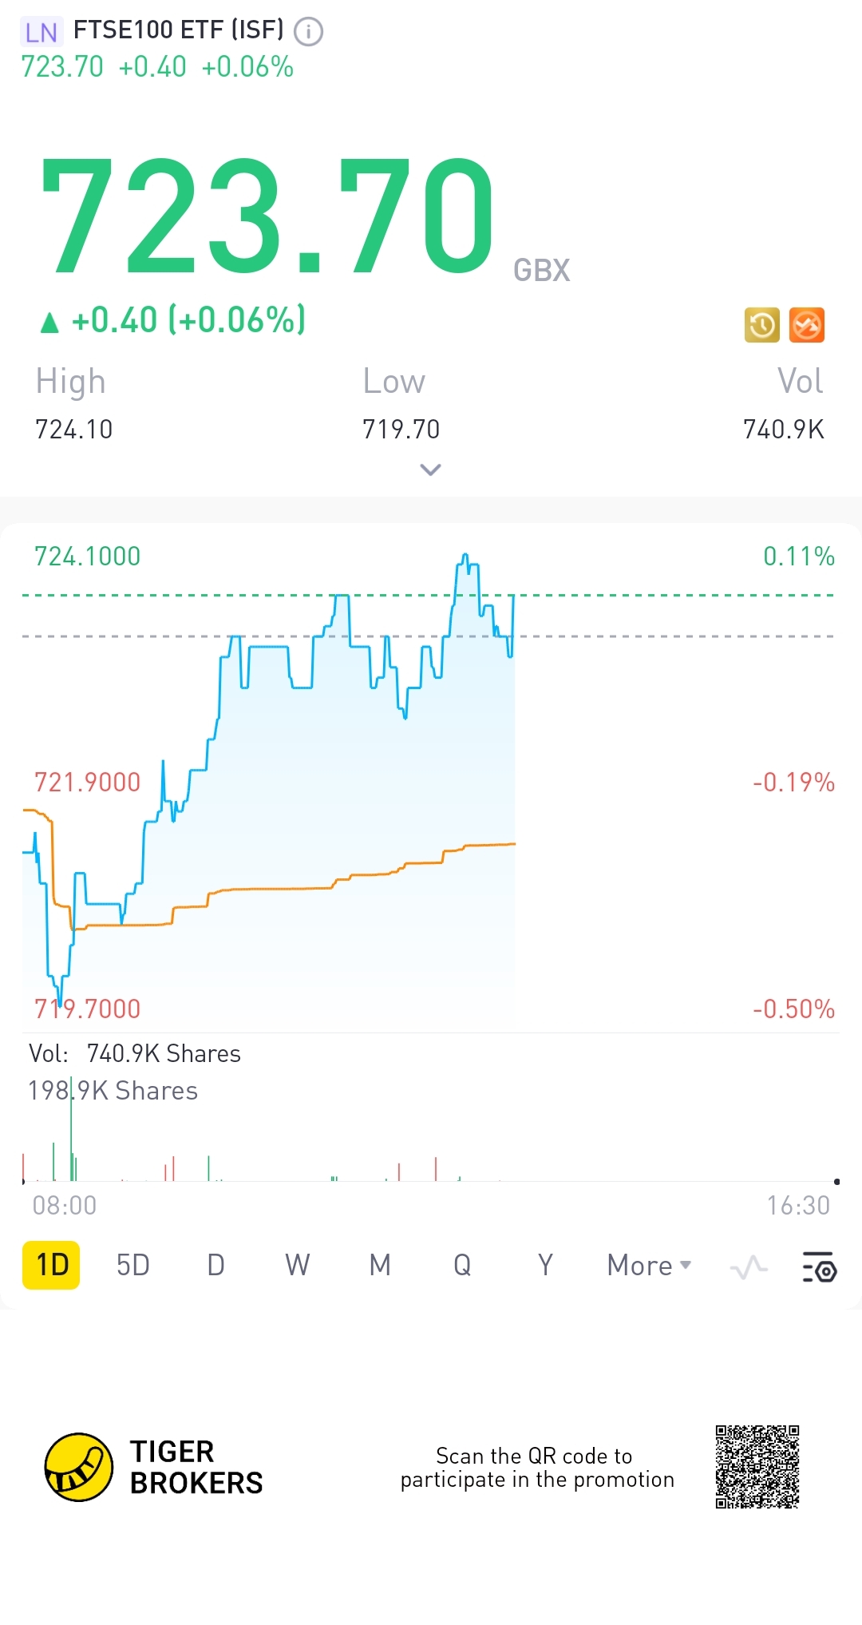
Task: Tap the orange chart badge icon
Action: [x=807, y=325]
